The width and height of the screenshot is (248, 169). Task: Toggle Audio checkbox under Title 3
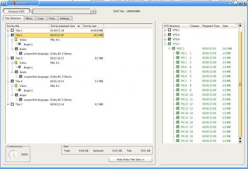coord(16,72)
